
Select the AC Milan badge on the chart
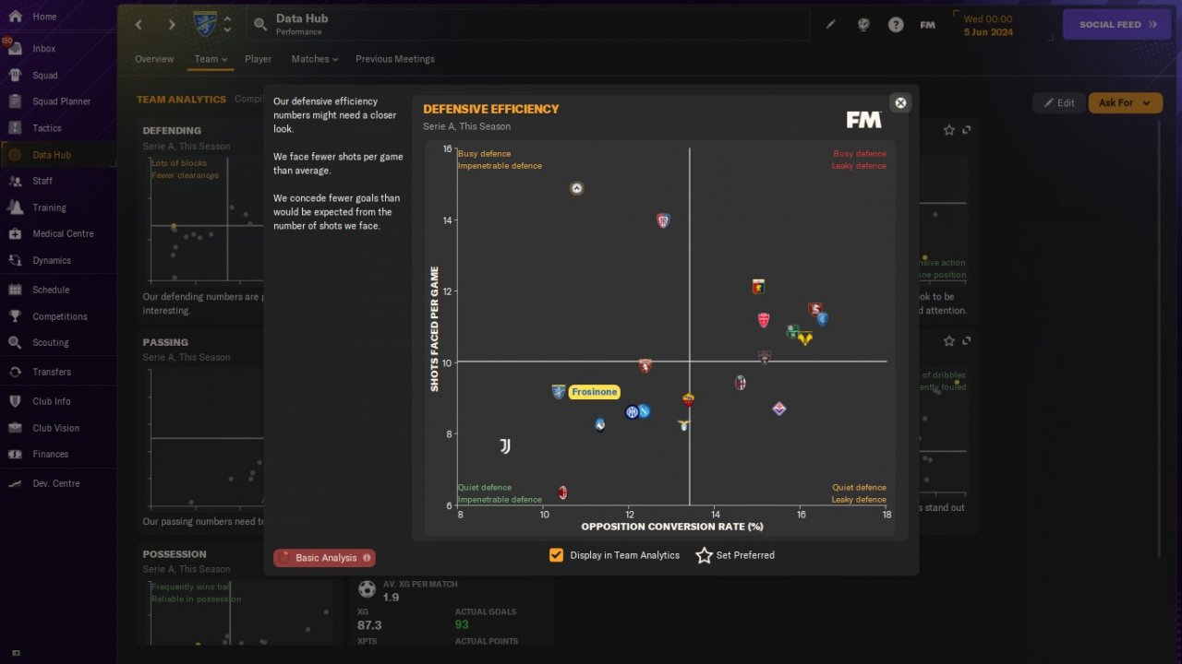tap(562, 493)
